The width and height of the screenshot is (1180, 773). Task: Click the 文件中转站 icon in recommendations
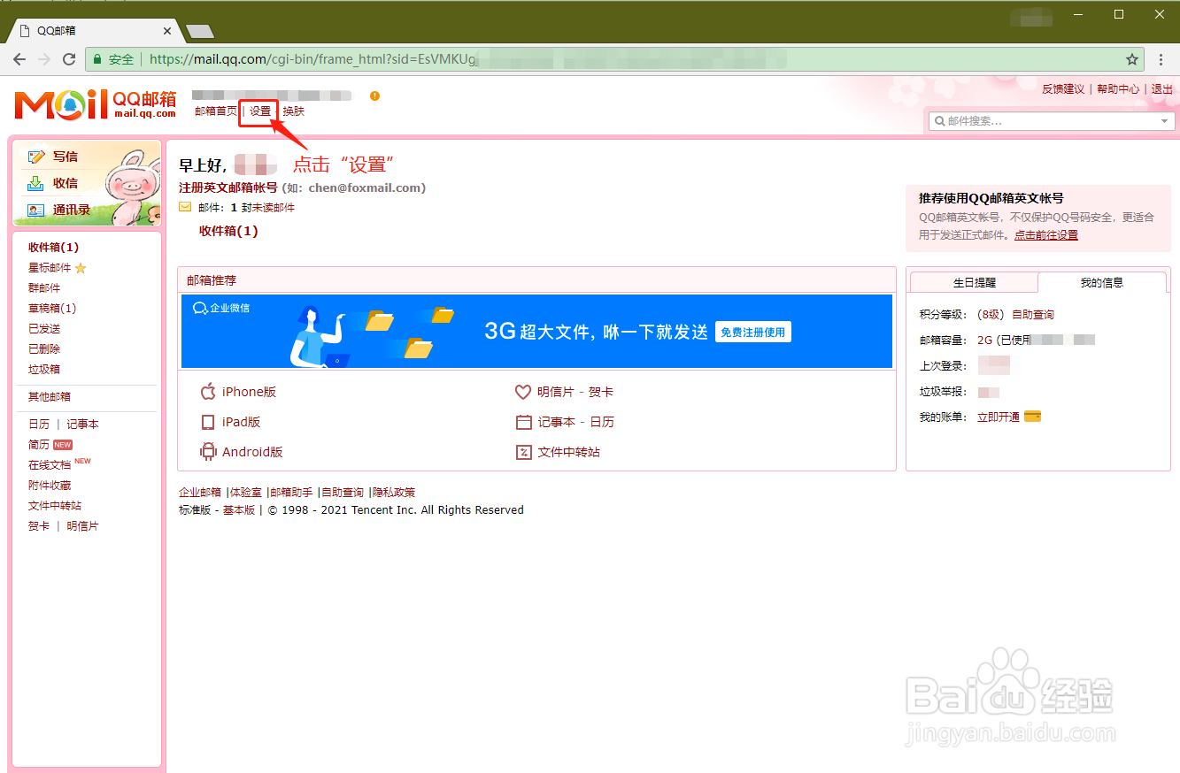pyautogui.click(x=523, y=452)
